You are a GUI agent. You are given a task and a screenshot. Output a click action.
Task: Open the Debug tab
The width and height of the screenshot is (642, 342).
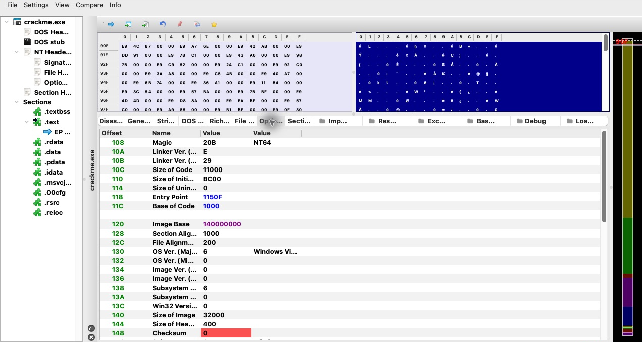535,121
